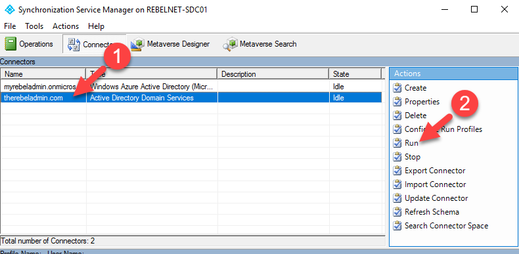Click the Export Connector icon
Screen dimensions: 519x254
click(x=397, y=171)
